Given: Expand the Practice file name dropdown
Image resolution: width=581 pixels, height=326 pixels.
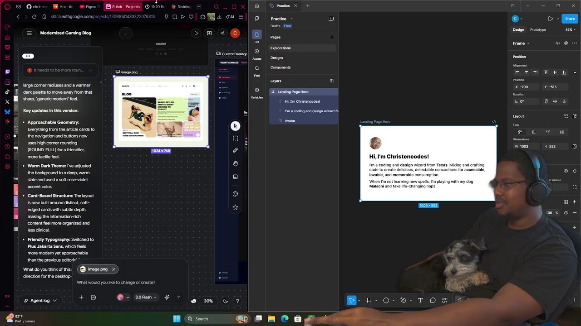Looking at the screenshot, I should point(291,19).
